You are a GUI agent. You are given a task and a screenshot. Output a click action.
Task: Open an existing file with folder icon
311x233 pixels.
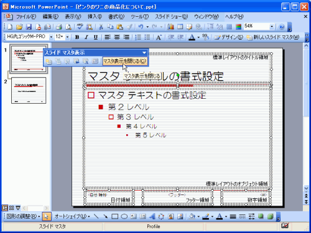tap(19, 27)
